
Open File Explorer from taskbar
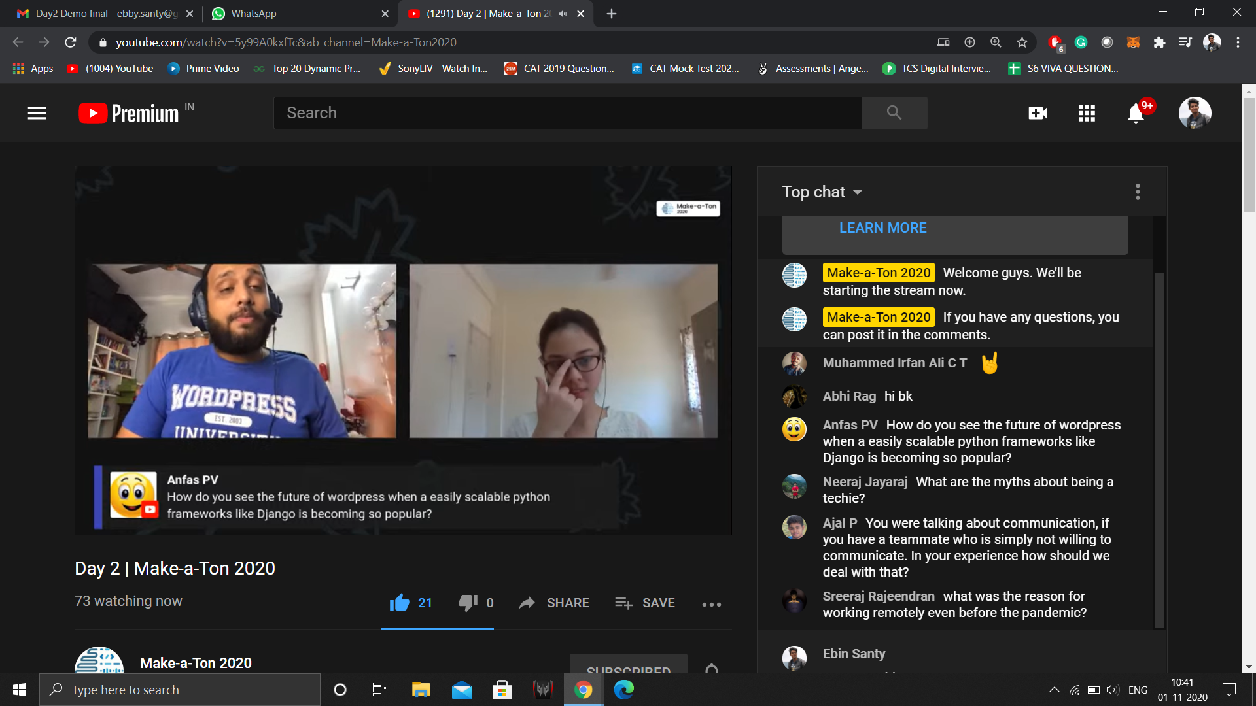coord(421,690)
